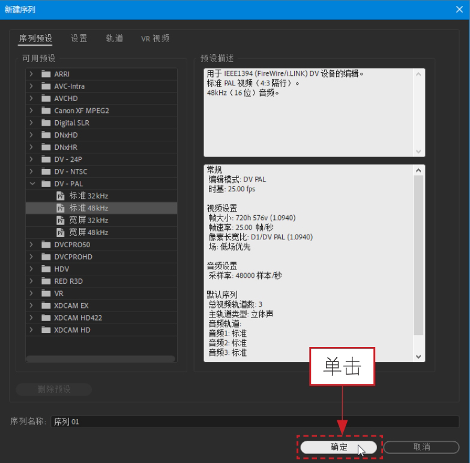Viewport: 470px width, 463px height.
Task: Switch to the 序列预设 tab
Action: coord(35,38)
